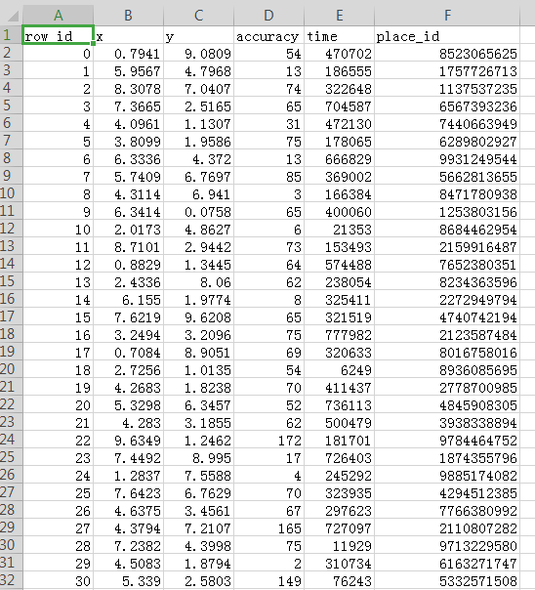
Task: Click cell with value 7.3665
Action: pos(128,105)
